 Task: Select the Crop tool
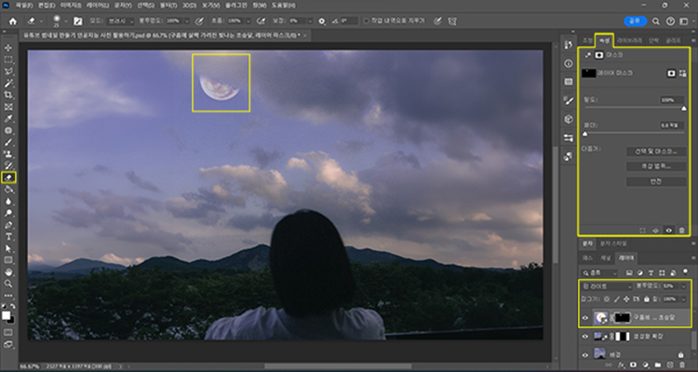(8, 95)
